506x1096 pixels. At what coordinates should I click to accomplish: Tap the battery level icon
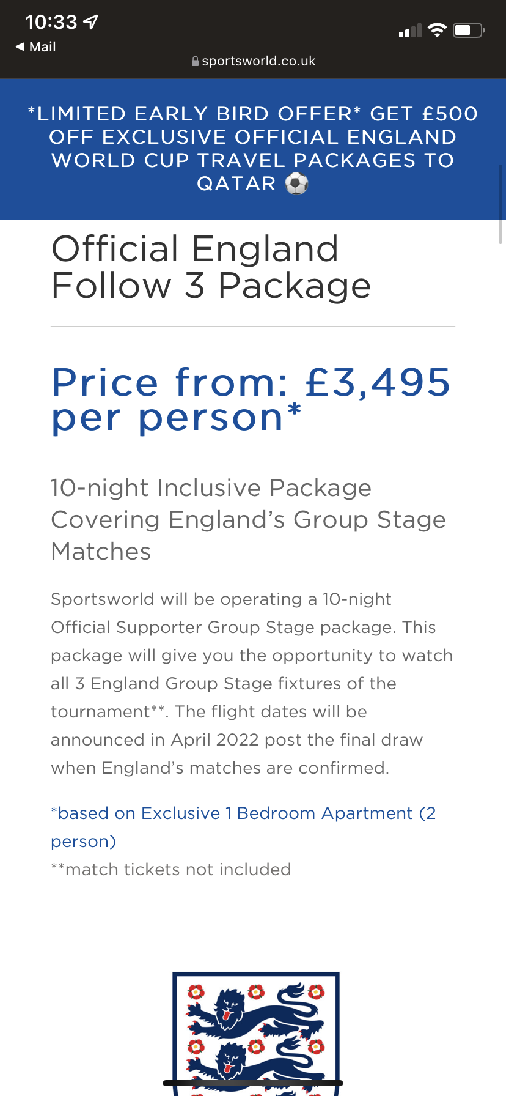click(468, 31)
